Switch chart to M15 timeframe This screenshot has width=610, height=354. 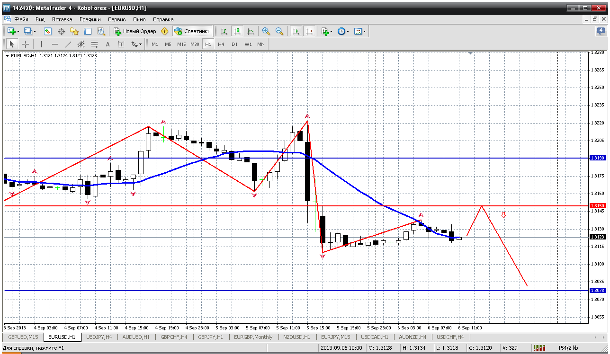click(x=181, y=44)
